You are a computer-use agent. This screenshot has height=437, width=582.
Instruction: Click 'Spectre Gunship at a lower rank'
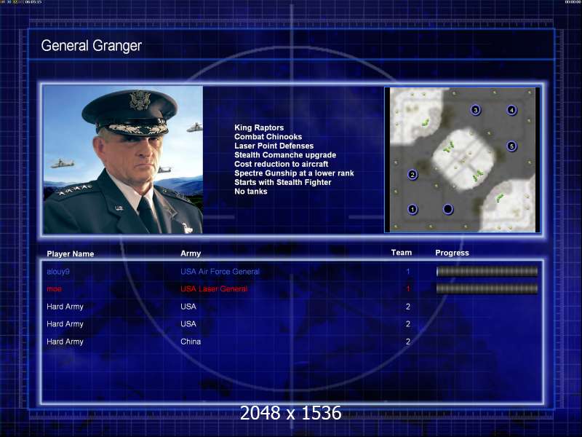(294, 173)
